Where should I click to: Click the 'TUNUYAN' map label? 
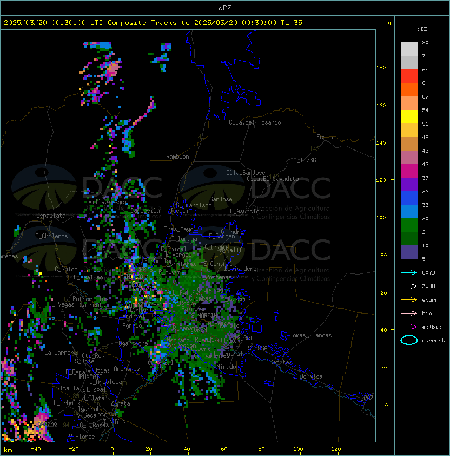coord(115,422)
